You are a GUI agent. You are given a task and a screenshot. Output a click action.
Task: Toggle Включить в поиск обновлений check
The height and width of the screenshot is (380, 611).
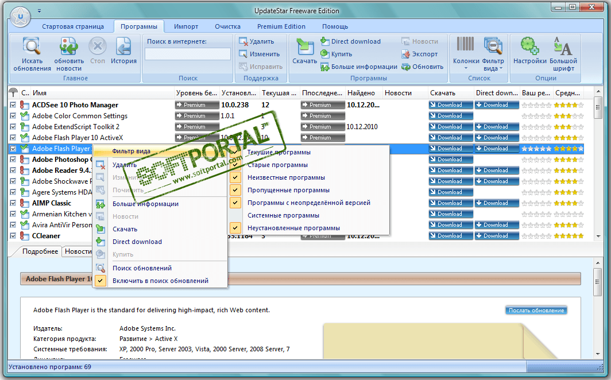pyautogui.click(x=100, y=281)
